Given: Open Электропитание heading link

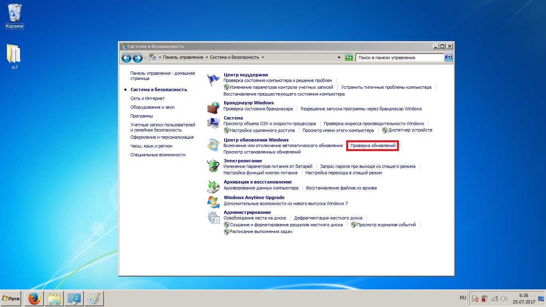Looking at the screenshot, I should [x=243, y=161].
